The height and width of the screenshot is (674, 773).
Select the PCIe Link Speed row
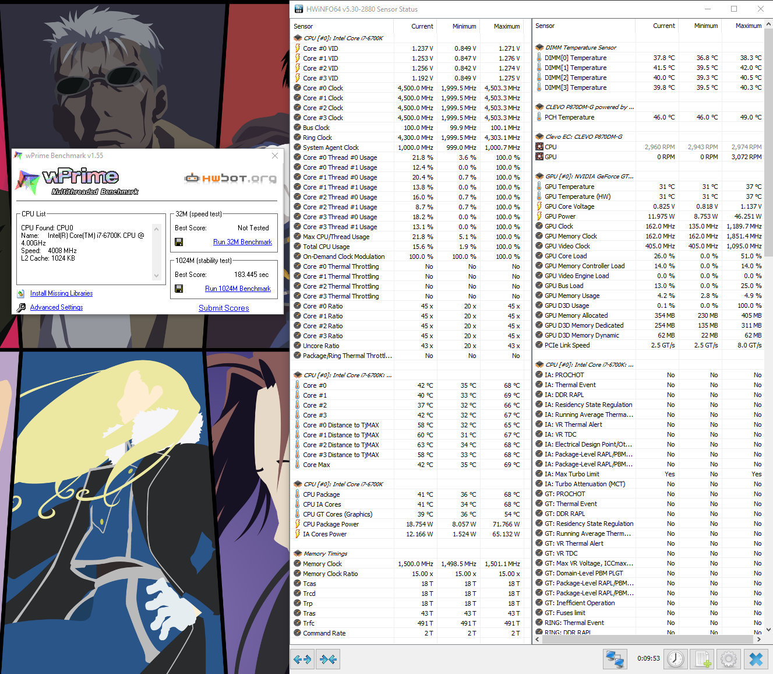tap(648, 345)
